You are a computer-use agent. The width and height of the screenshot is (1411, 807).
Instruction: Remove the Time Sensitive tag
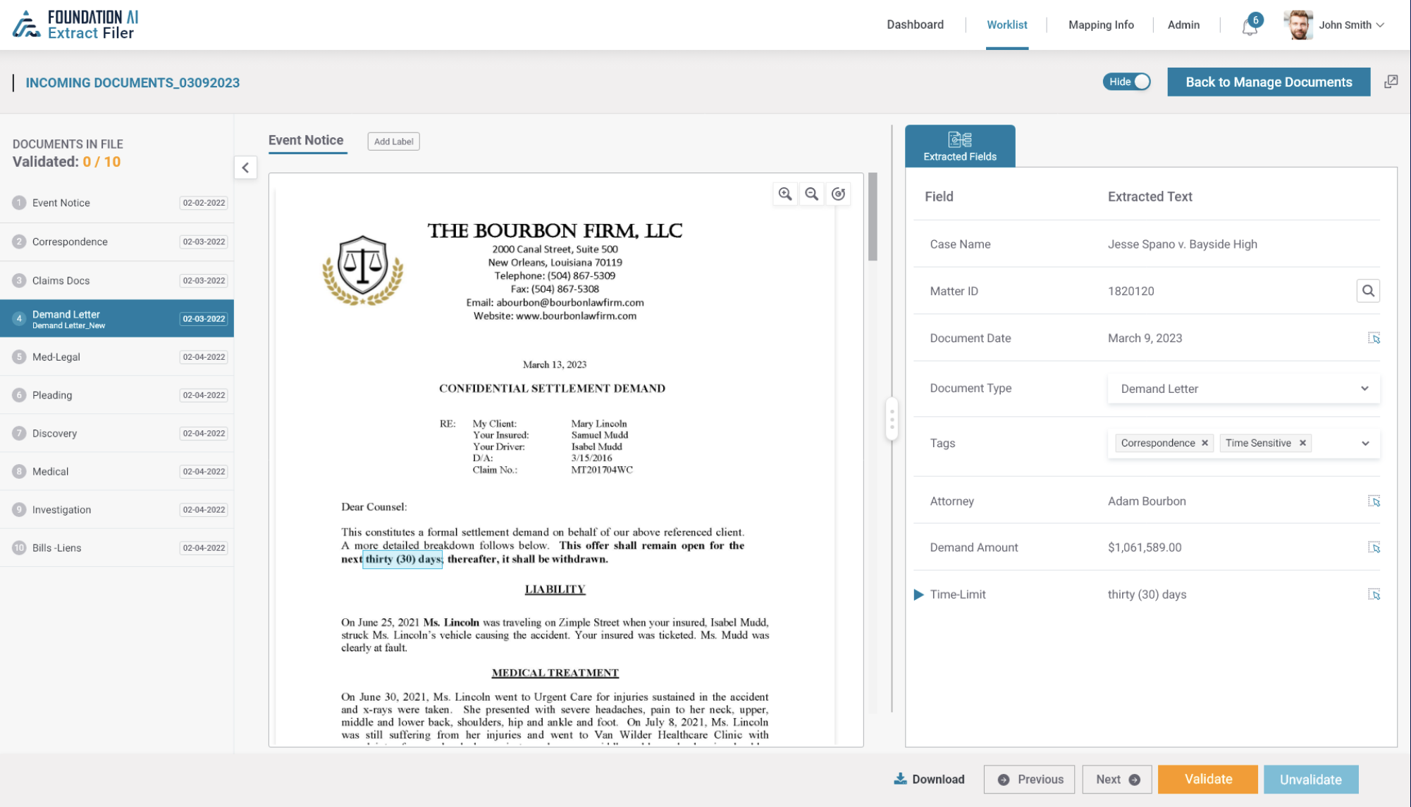[x=1301, y=443]
